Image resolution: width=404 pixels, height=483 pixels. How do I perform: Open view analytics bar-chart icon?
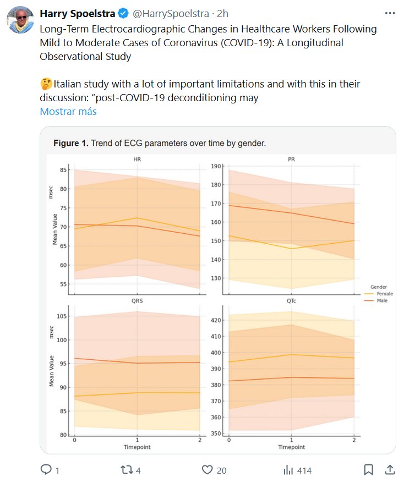click(x=288, y=470)
